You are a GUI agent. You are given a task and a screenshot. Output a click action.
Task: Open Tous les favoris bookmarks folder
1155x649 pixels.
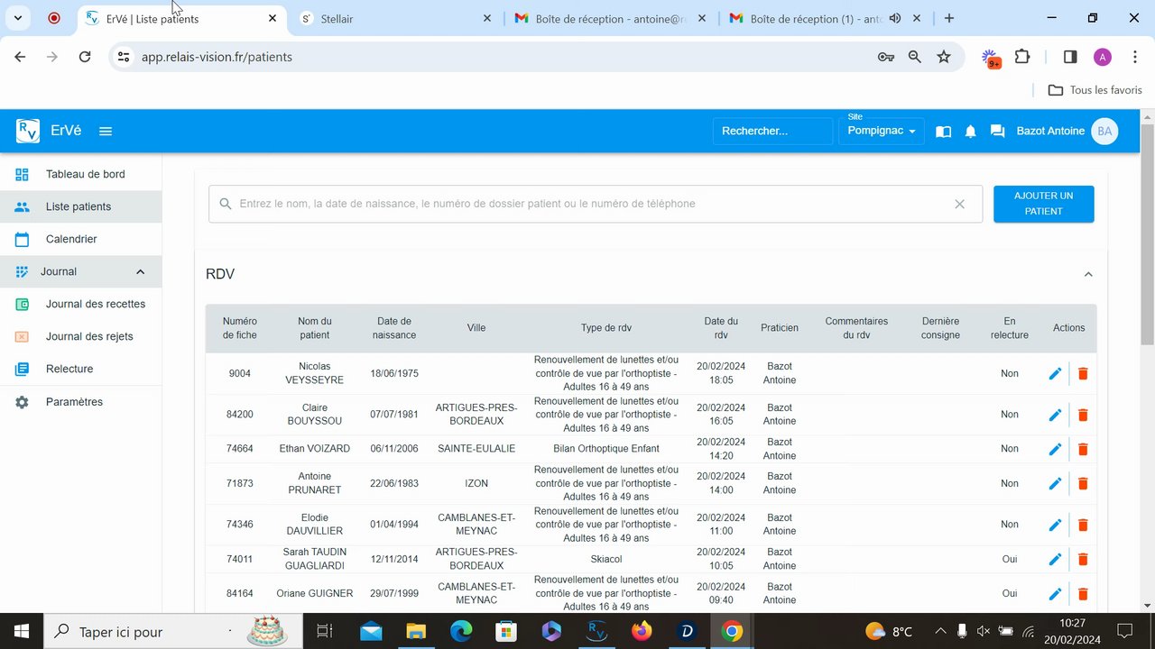tap(1095, 90)
